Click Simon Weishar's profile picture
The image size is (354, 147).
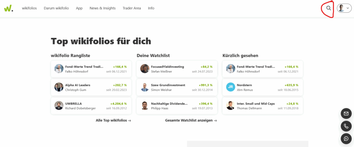point(145,87)
